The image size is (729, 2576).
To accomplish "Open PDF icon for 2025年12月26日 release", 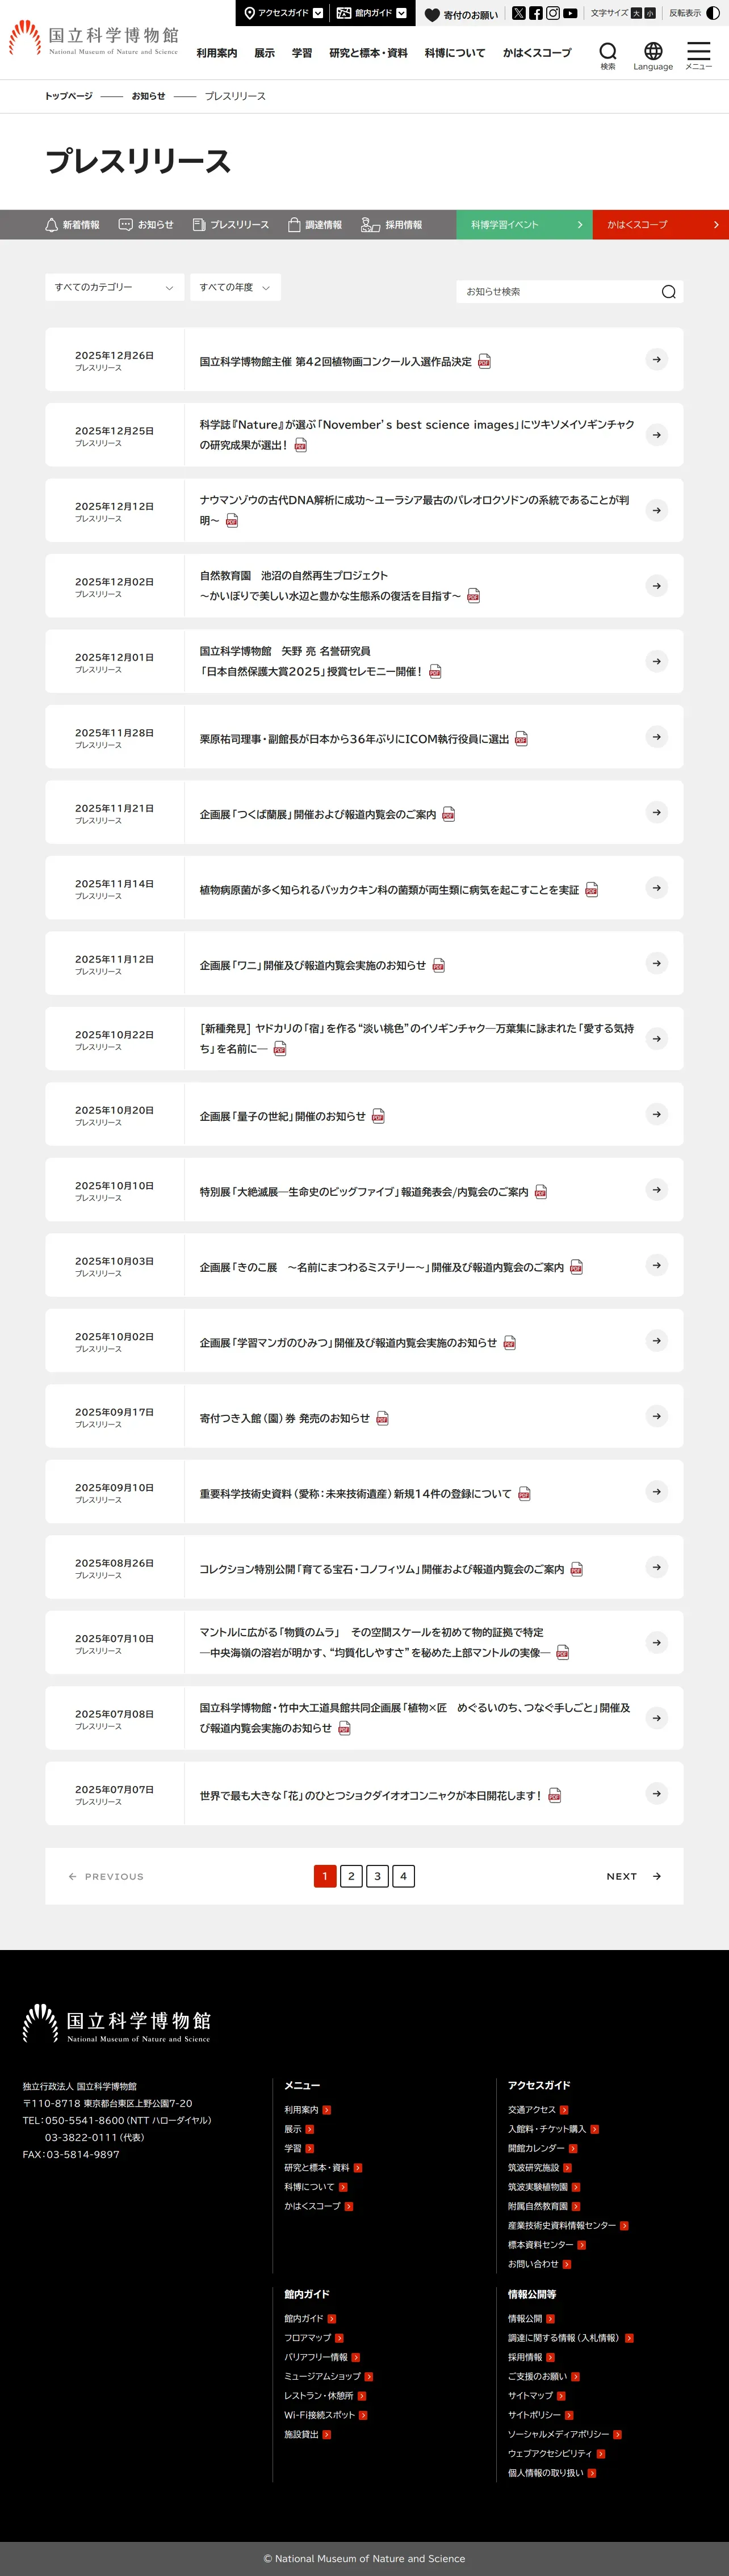I will 484,361.
